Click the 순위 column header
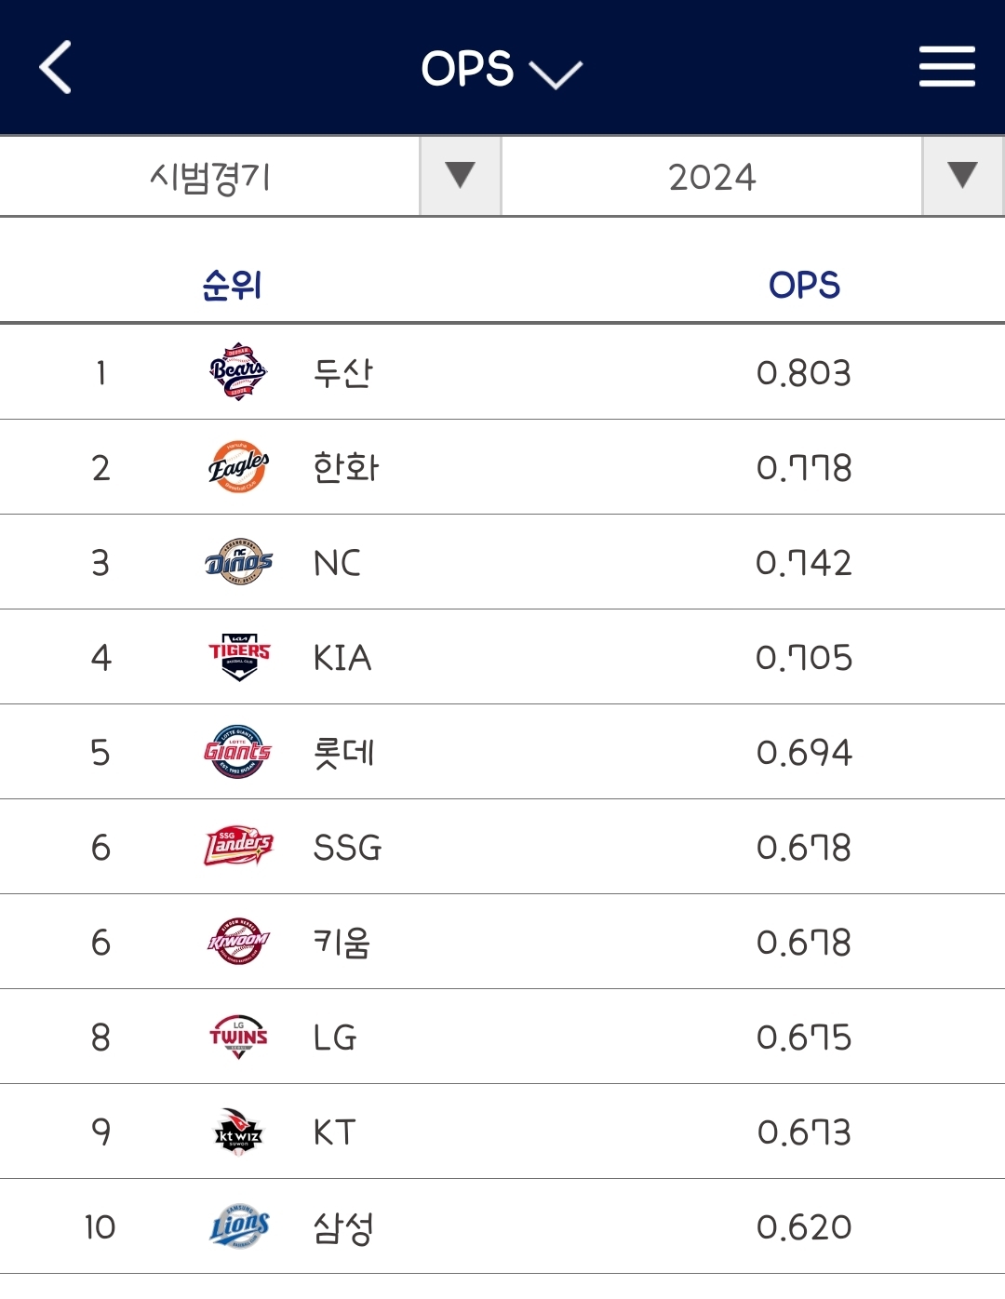 point(232,285)
